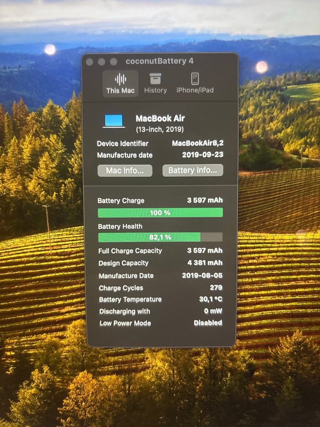Select the Battery Charge 3 597 mAh value
Viewport: 320px width, 427px height.
[205, 200]
